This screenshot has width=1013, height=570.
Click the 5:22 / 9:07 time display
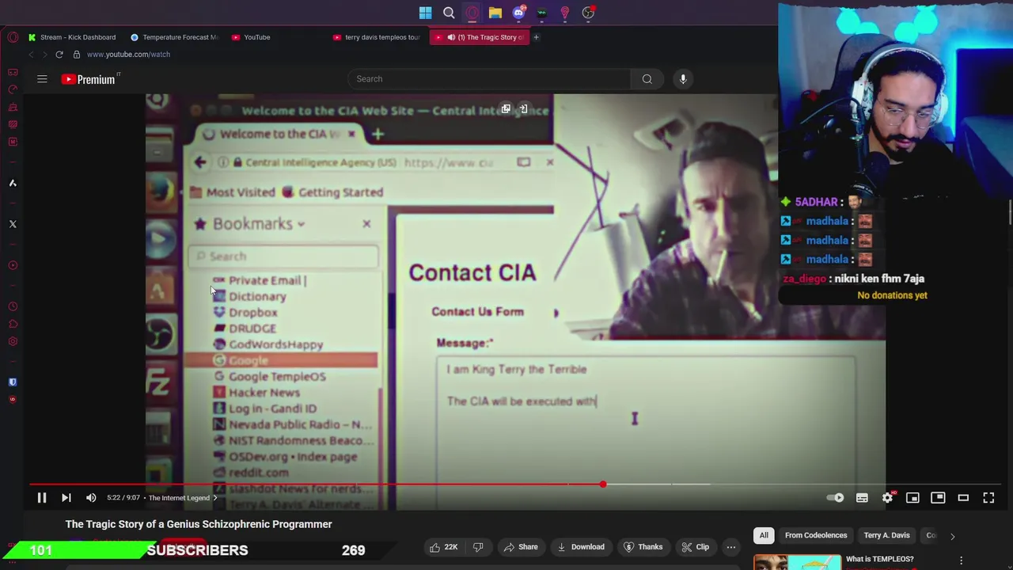coord(123,498)
